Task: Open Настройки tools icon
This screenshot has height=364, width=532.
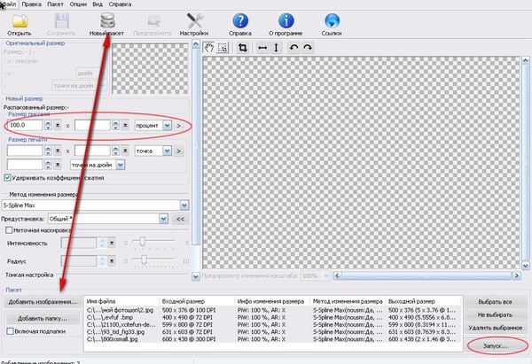Action: (194, 21)
